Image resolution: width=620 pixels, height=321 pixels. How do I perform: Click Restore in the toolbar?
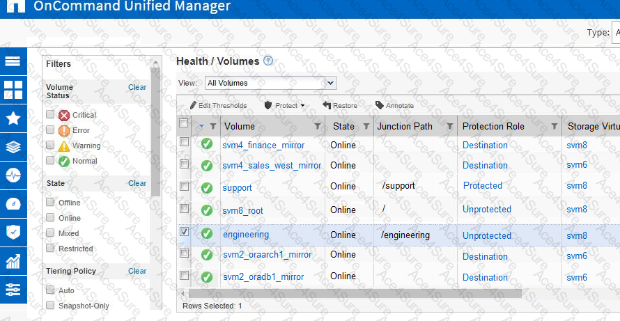tap(340, 106)
